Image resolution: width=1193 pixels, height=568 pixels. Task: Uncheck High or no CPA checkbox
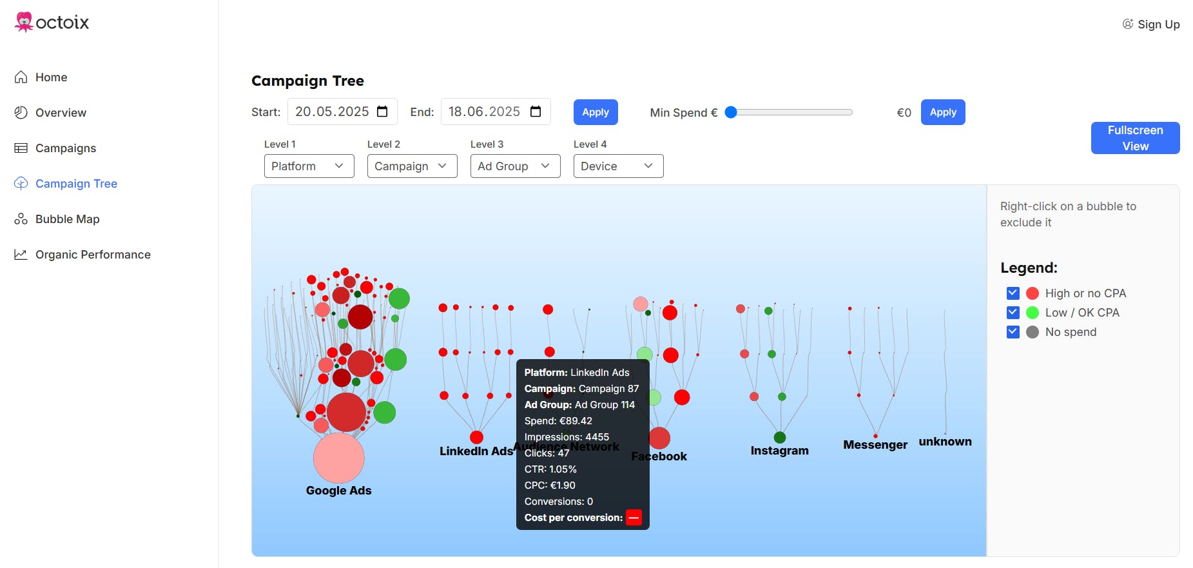click(1013, 293)
